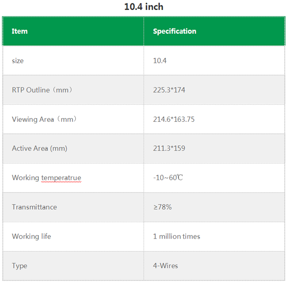
Task: Click the 'Transmittance' row label
Action: [34, 207]
